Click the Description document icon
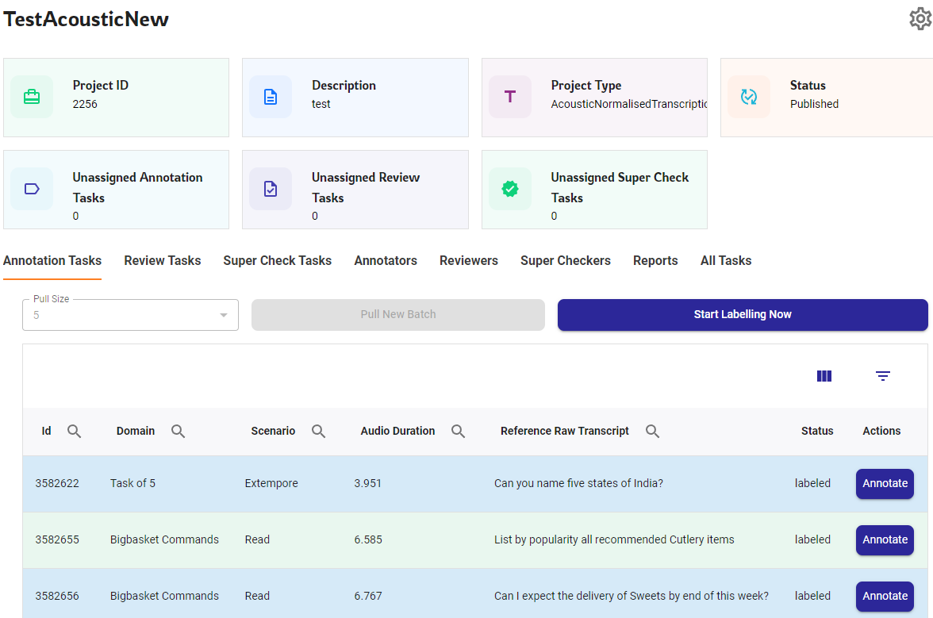 tap(271, 96)
